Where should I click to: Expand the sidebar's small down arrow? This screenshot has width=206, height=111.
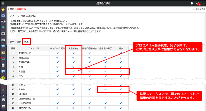(x=4, y=95)
